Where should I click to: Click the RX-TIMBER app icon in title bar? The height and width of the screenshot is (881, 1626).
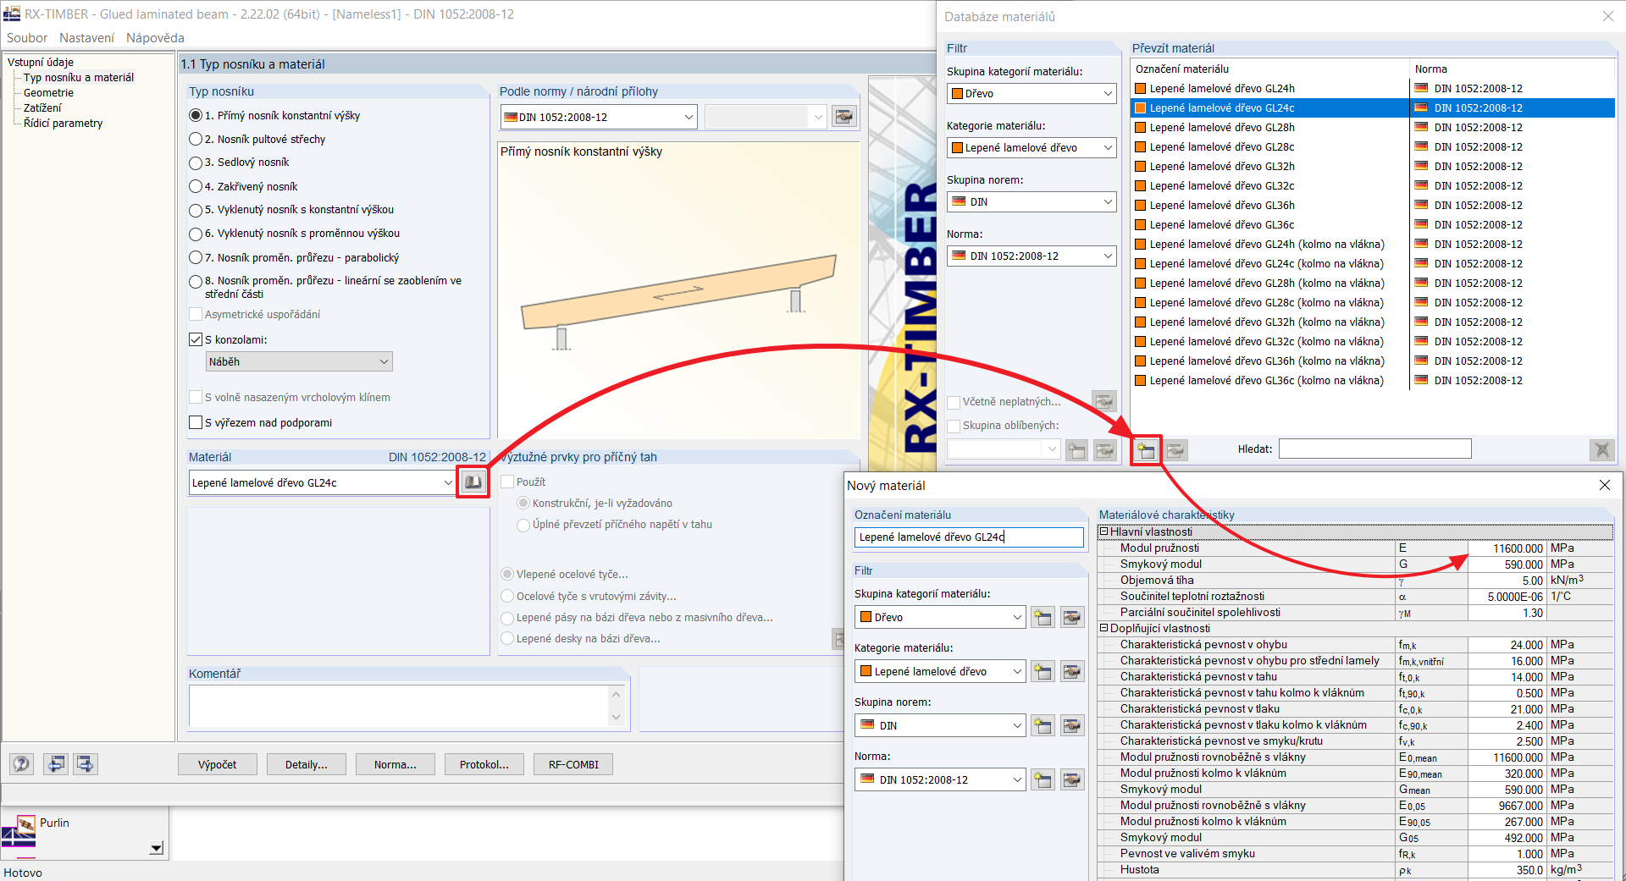click(12, 14)
